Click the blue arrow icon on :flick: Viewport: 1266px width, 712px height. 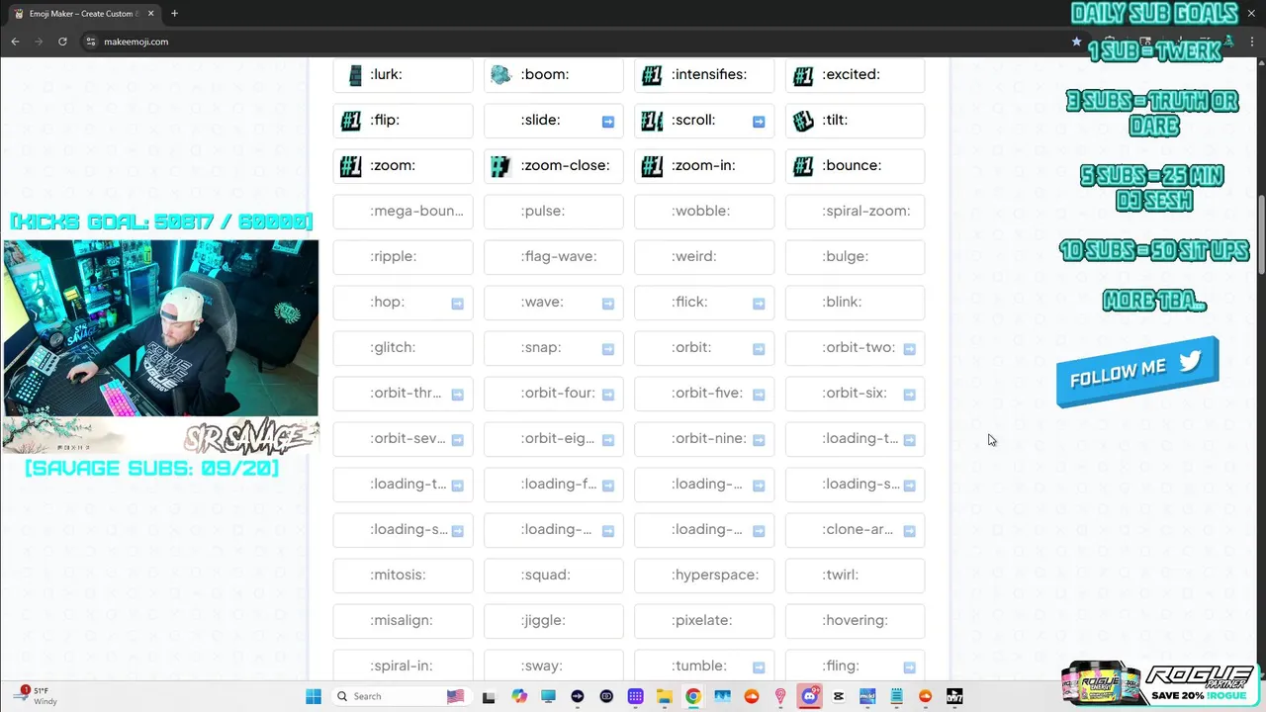pyautogui.click(x=759, y=304)
